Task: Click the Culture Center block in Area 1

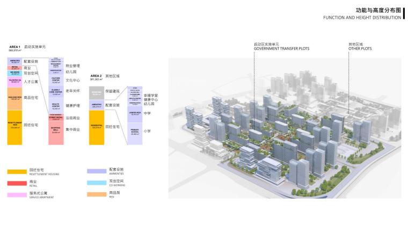Action: coord(56,80)
